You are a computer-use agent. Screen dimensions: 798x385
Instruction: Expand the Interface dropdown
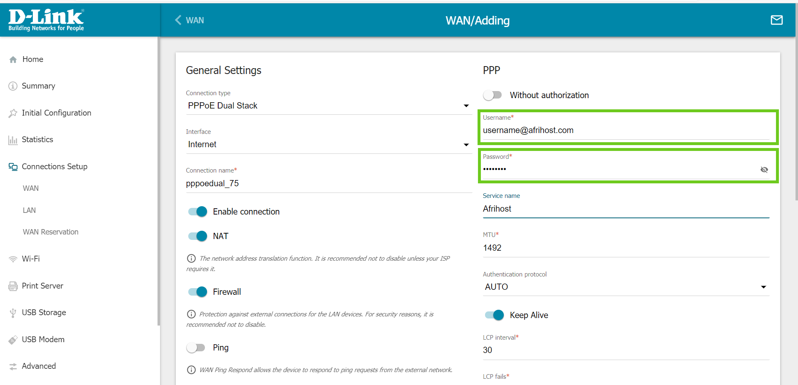328,144
